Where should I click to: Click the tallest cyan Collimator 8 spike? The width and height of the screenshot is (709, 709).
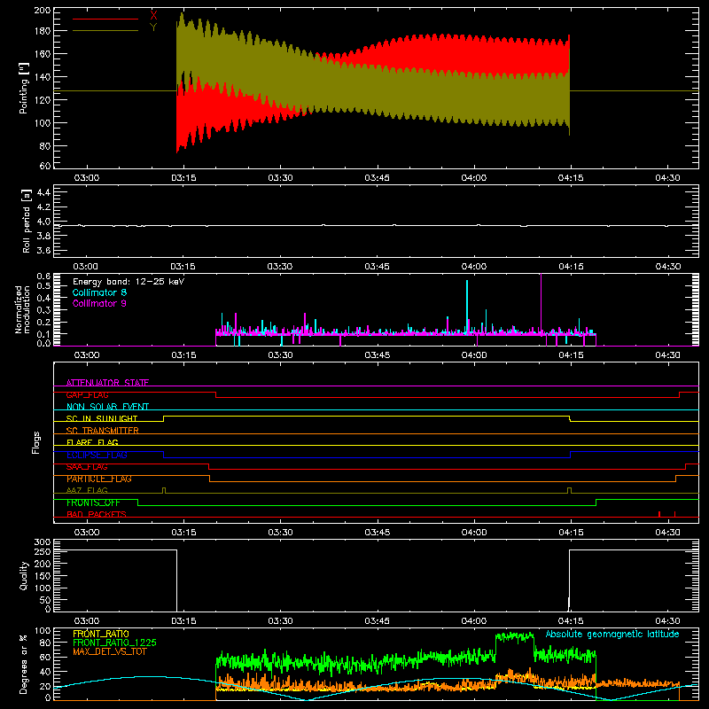[467, 306]
